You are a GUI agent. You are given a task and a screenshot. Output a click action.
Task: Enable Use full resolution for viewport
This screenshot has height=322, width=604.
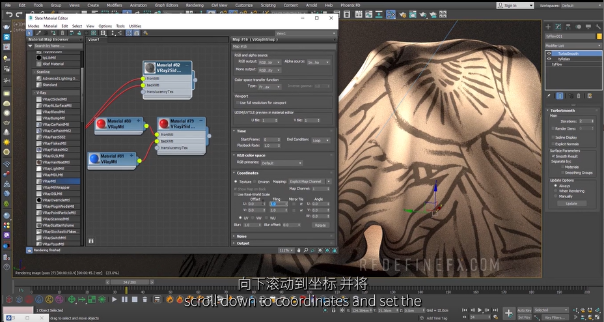238,103
